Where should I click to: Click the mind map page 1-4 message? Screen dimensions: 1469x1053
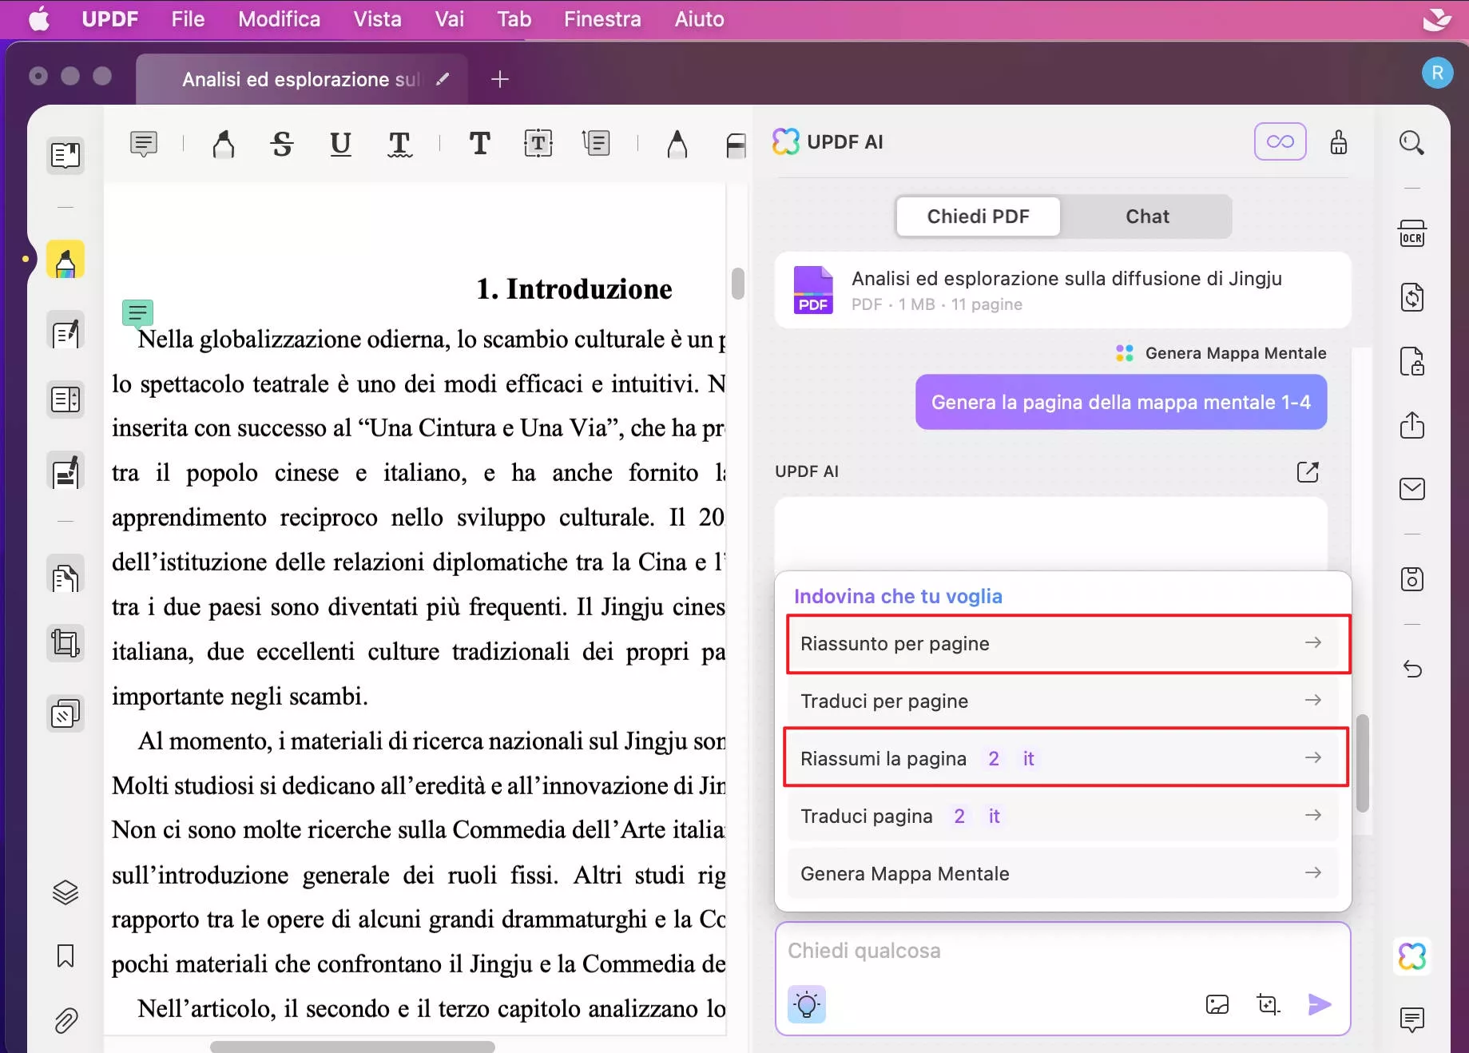pos(1121,402)
